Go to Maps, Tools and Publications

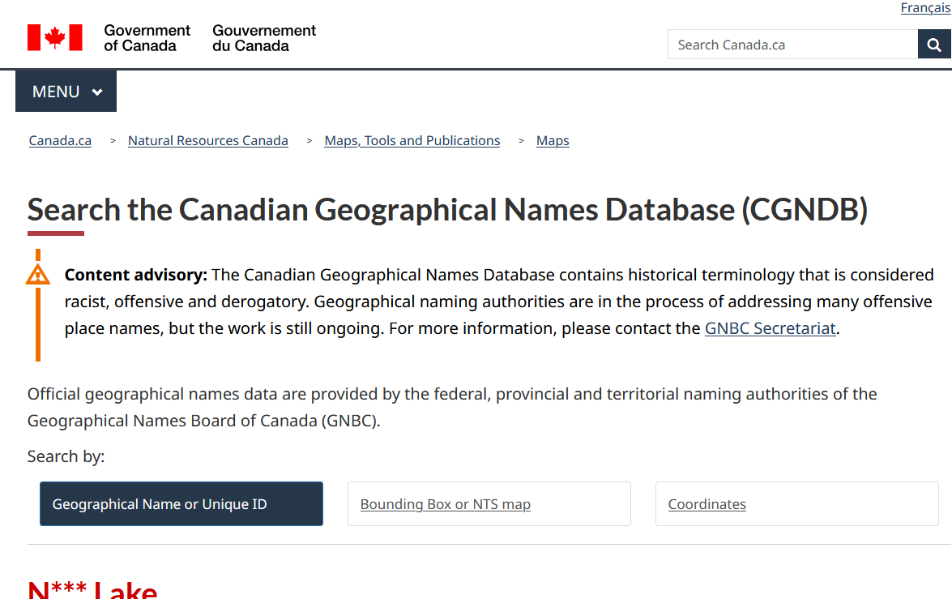pos(412,140)
